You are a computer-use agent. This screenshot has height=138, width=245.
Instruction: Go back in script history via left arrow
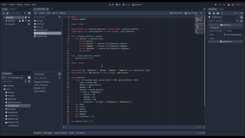click(x=201, y=13)
